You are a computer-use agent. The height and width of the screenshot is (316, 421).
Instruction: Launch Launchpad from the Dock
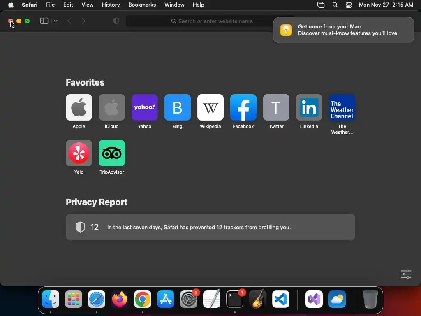tap(74, 299)
